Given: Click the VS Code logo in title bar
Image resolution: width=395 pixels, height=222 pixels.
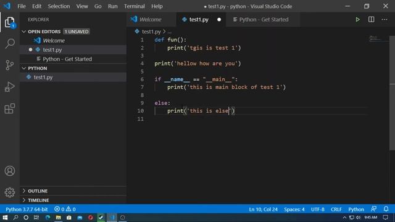Looking at the screenshot, I should point(7,6).
